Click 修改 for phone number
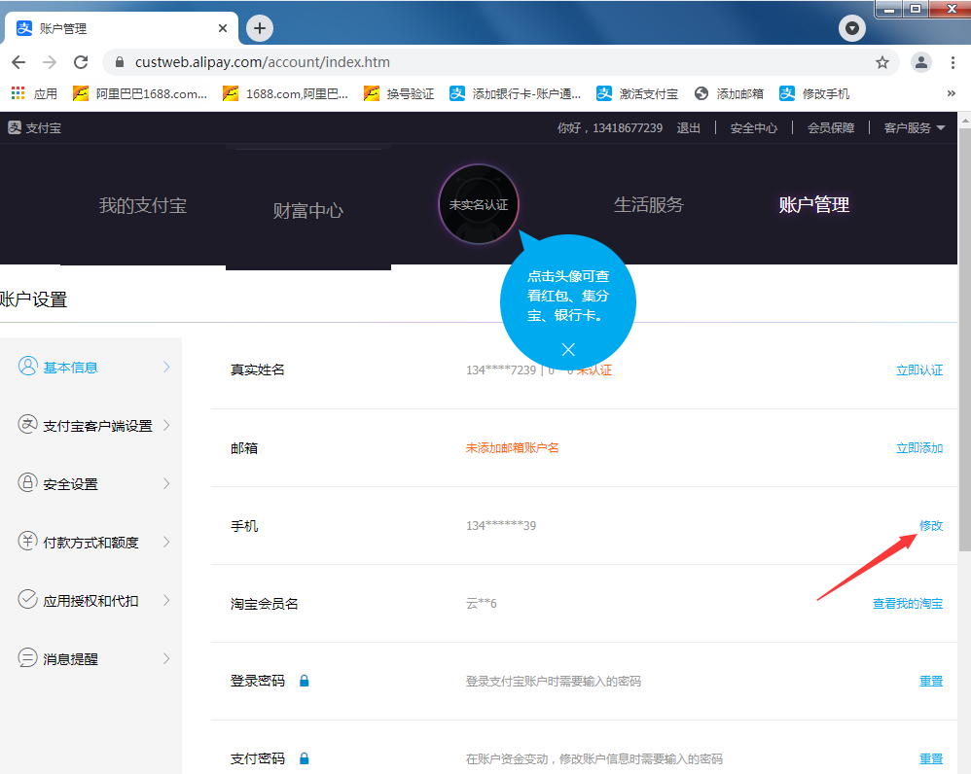 (931, 525)
